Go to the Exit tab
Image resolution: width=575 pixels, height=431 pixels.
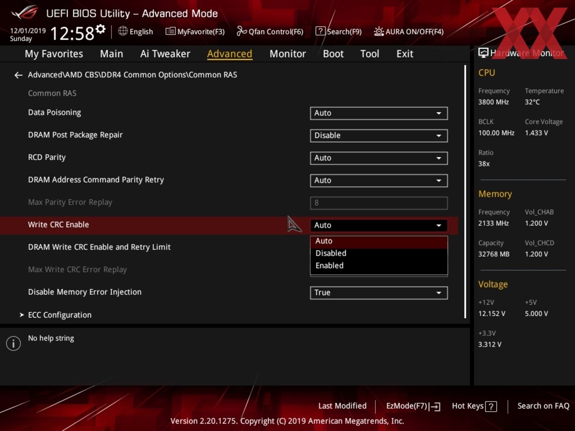tap(405, 54)
